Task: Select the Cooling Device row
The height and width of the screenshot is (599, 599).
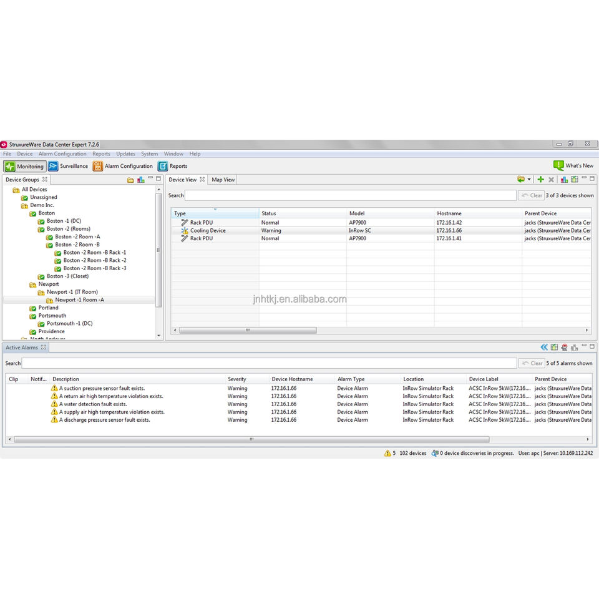Action: click(x=381, y=230)
